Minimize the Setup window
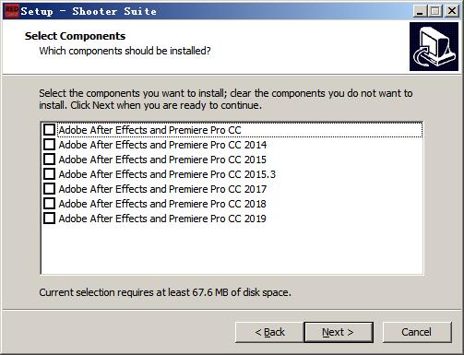The image size is (464, 355). point(420,11)
